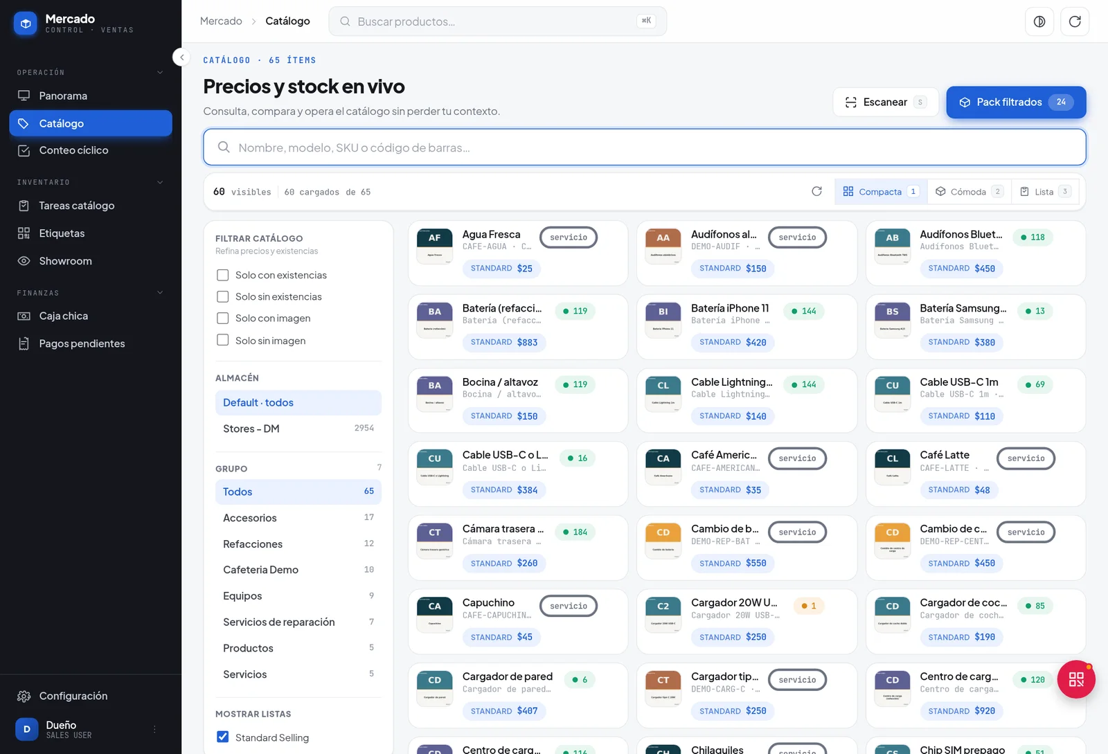The width and height of the screenshot is (1108, 754).
Task: Open the user menu dots next to Dueño
Action: 154,729
